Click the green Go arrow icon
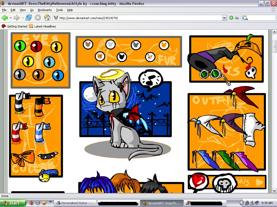 (x=231, y=18)
